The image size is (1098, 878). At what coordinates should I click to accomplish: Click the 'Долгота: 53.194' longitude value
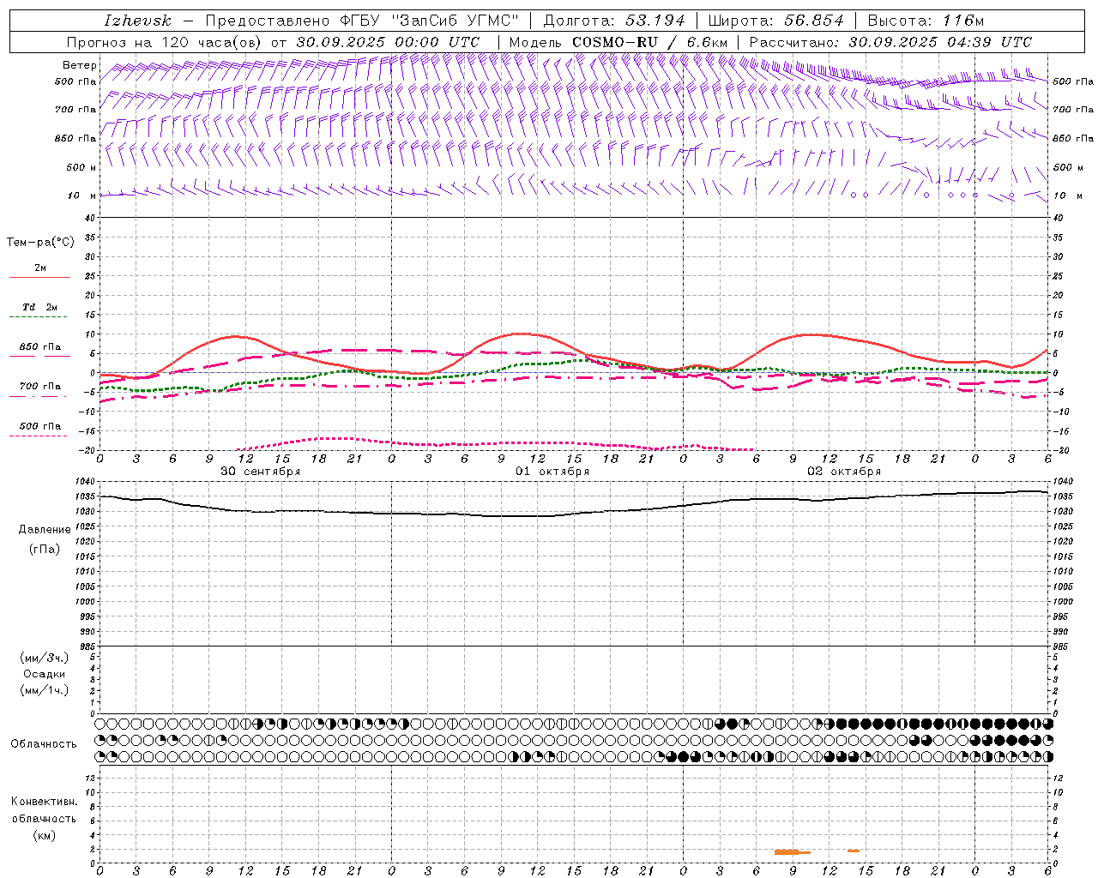[x=614, y=21]
